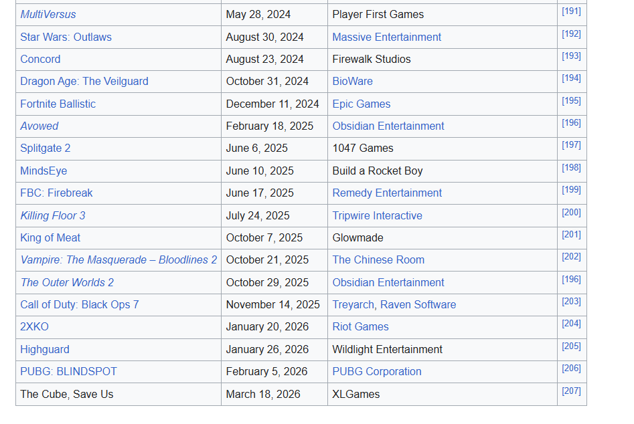This screenshot has height=424, width=634.
Task: Jump to citation [192]
Action: [x=571, y=34]
